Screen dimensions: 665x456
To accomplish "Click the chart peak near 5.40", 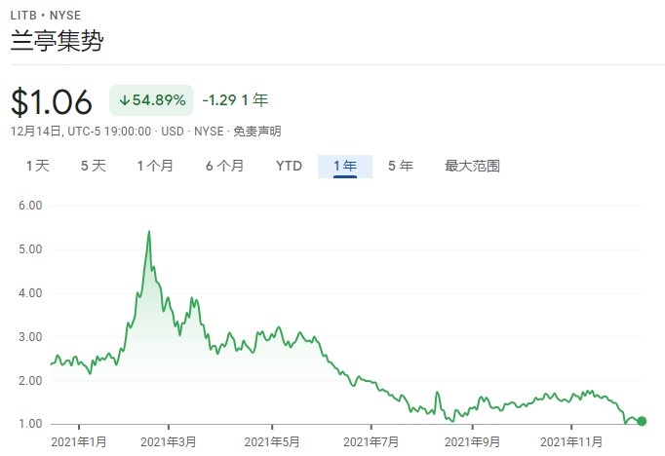I will pyautogui.click(x=149, y=231).
